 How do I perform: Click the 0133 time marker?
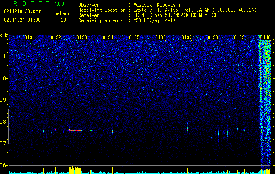(82, 37)
